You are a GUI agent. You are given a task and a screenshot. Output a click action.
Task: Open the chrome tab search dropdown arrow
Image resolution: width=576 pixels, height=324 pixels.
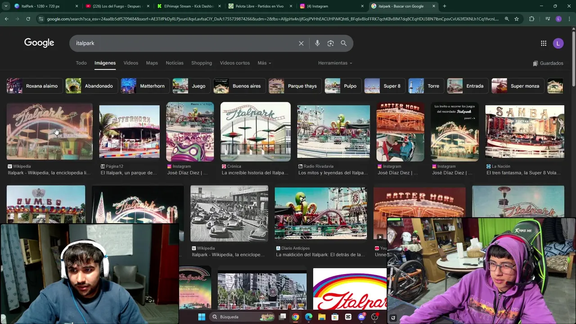tap(6, 6)
